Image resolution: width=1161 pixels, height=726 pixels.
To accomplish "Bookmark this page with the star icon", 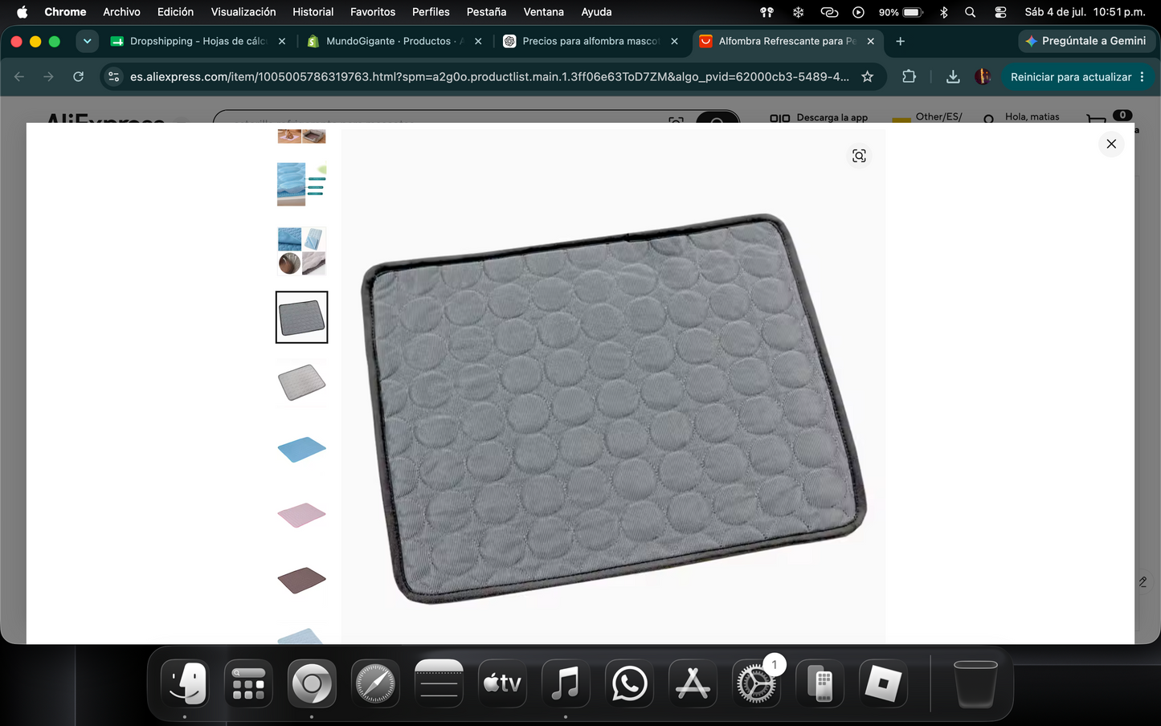I will 867,77.
